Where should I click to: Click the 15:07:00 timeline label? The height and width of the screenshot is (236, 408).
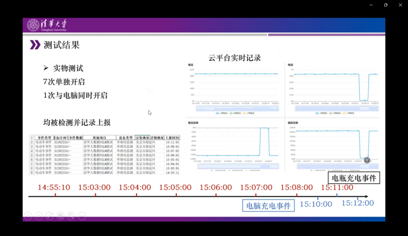coord(256,187)
